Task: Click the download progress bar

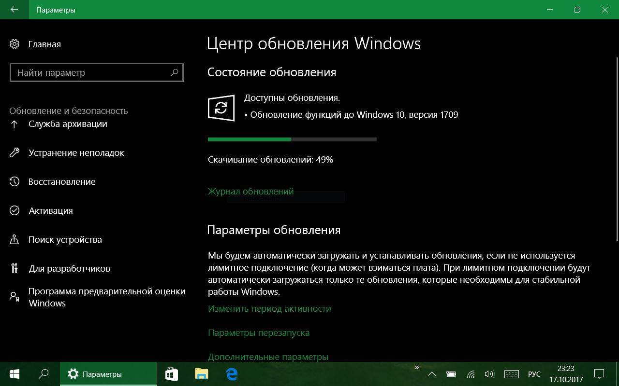Action: 293,139
